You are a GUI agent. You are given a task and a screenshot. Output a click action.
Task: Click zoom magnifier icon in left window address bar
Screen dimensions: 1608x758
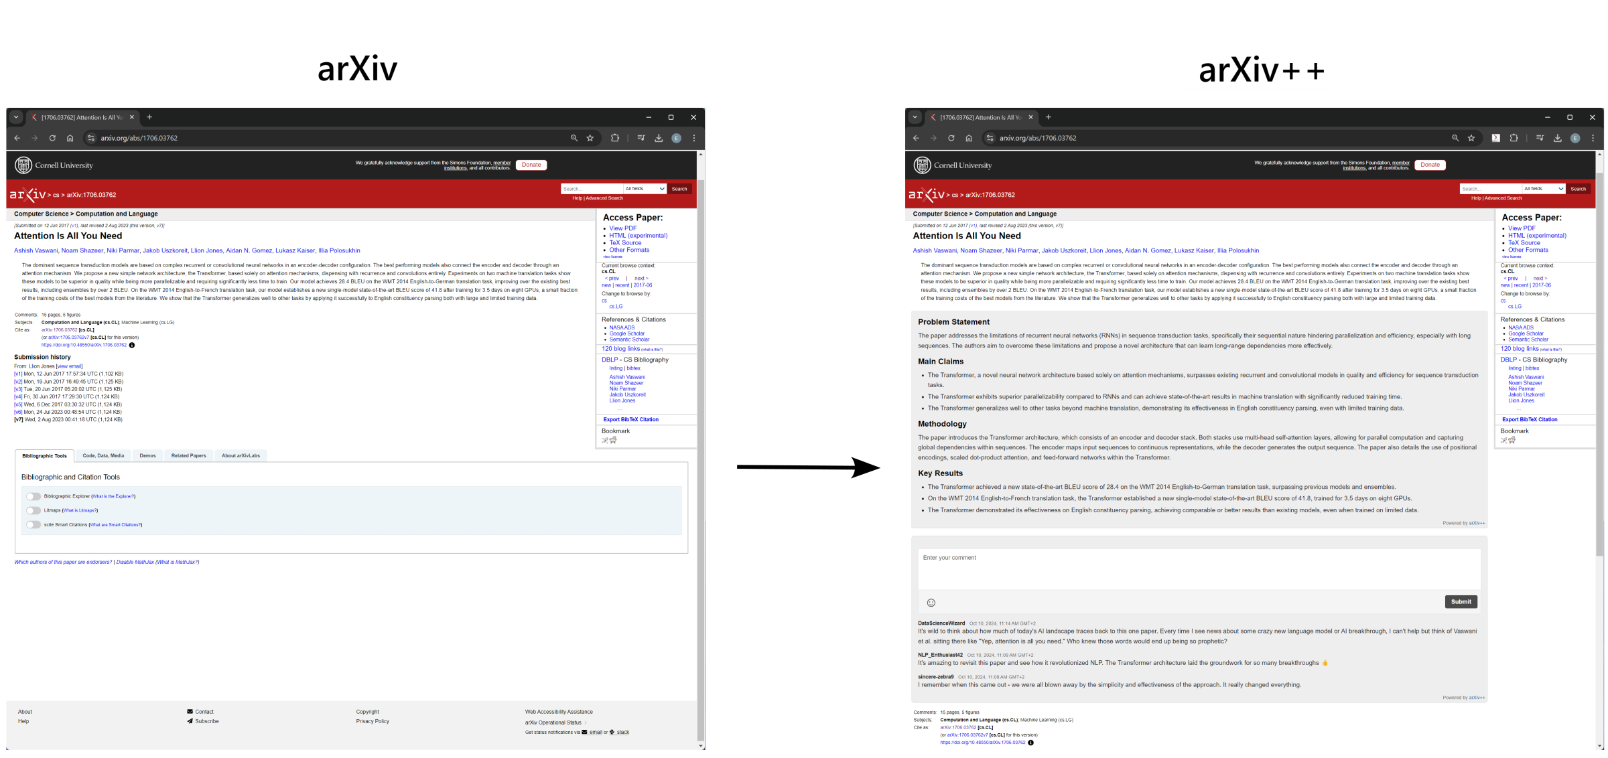point(574,138)
